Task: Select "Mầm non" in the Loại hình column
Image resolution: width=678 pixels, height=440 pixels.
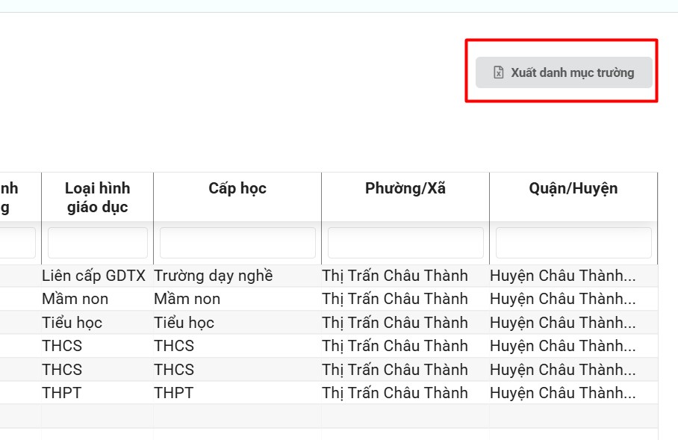Action: click(x=75, y=299)
